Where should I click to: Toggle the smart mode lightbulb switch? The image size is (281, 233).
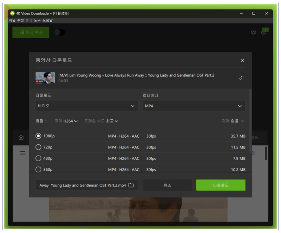point(59,32)
